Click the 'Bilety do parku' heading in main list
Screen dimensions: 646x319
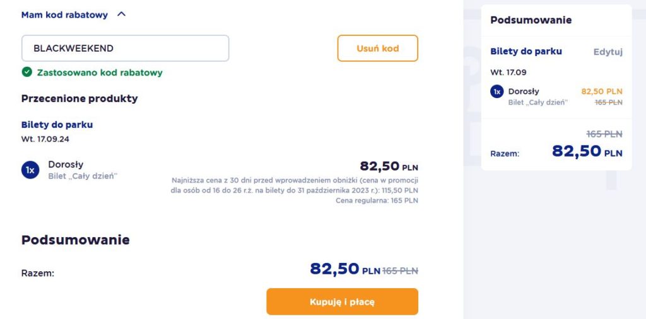(x=57, y=125)
